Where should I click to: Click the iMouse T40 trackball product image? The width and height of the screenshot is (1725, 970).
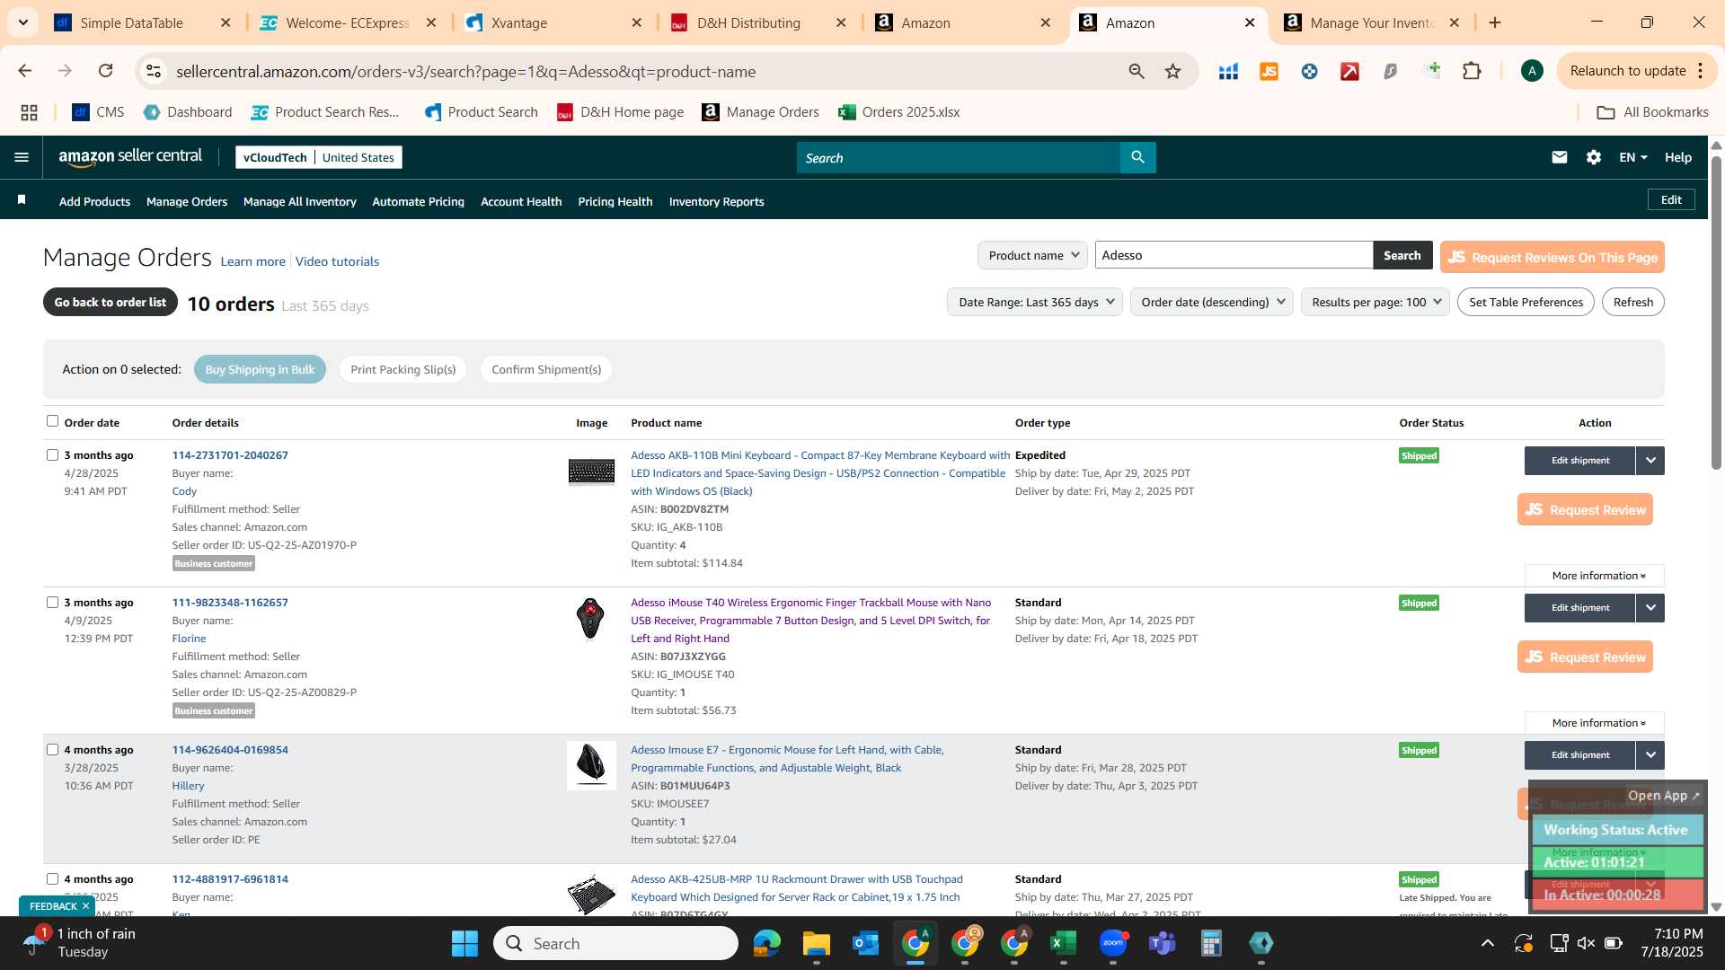(590, 619)
